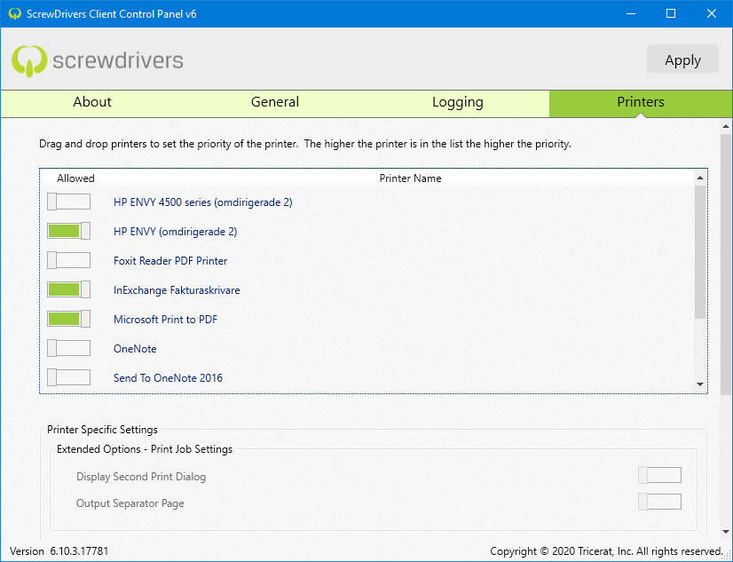
Task: Click printer list scroll up arrow
Action: point(700,178)
